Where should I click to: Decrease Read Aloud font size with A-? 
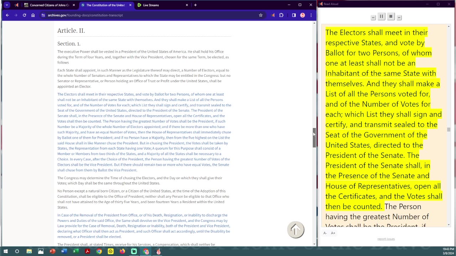point(325,233)
